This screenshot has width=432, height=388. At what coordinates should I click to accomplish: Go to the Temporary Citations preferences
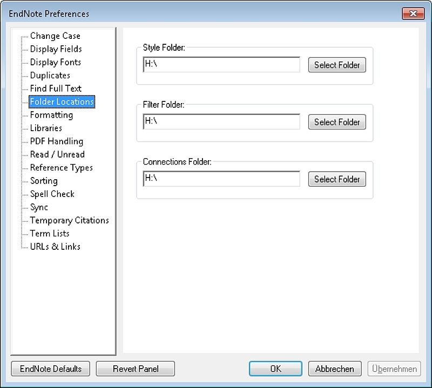70,220
